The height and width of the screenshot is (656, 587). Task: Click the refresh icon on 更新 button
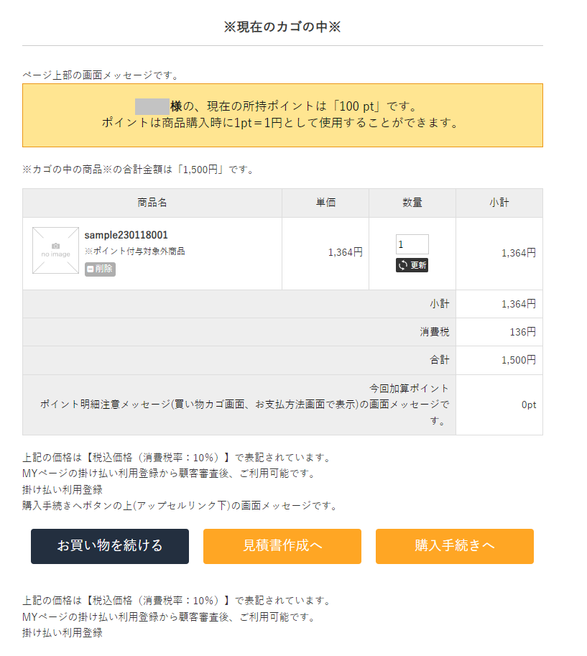[403, 265]
